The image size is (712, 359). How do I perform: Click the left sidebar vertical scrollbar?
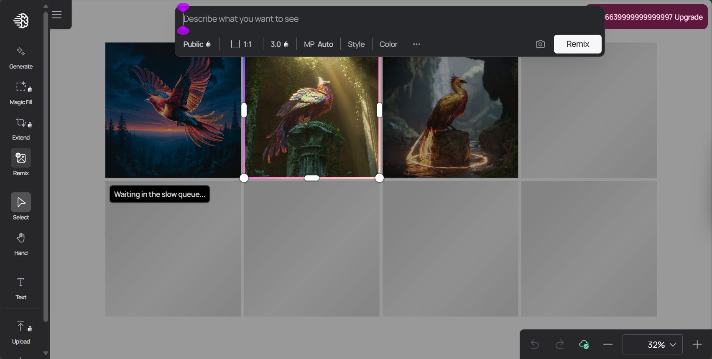[x=46, y=167]
